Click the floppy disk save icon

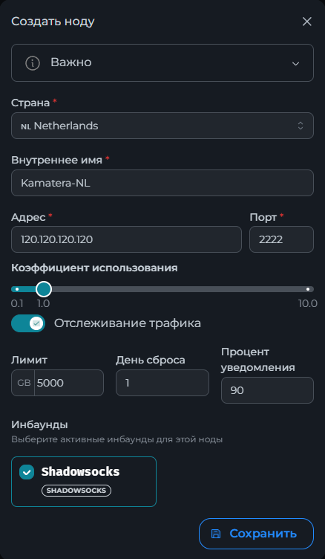click(216, 534)
